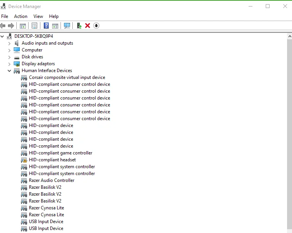Collapse the Human Interface Devices category
292x233 pixels.
(9, 71)
